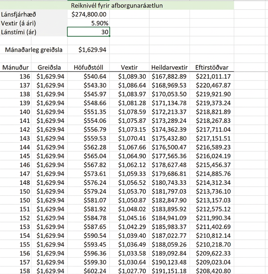Click interest cell $1,039.40
Image resolution: width=268 pixels, height=274 pixels.
pyautogui.click(x=129, y=236)
